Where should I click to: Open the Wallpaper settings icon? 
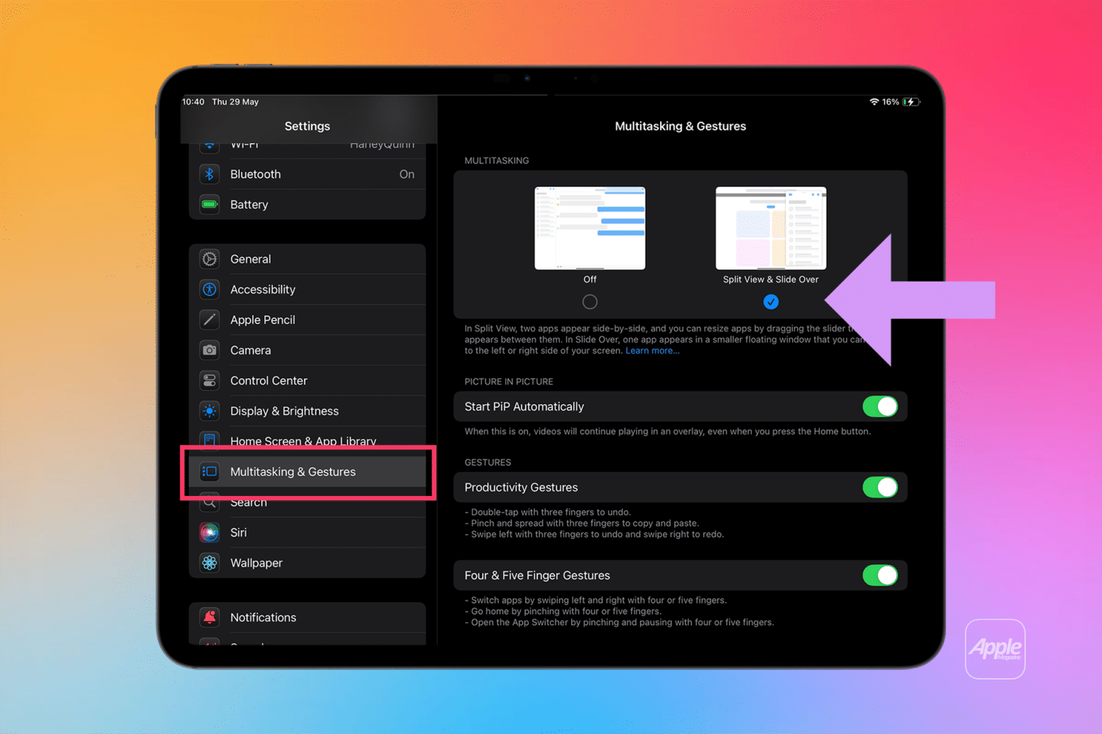click(x=209, y=563)
